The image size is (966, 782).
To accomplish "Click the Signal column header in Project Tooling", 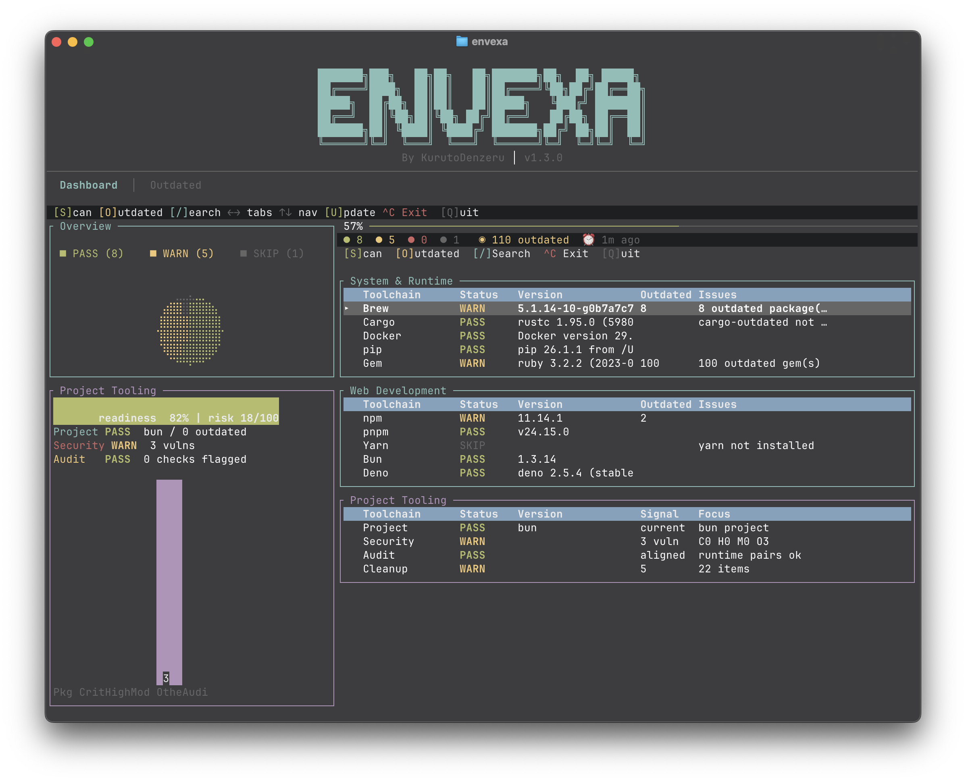I will click(x=659, y=514).
